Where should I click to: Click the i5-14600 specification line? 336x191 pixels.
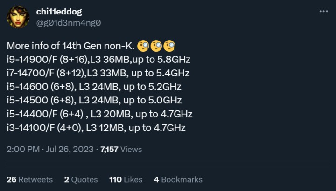click(94, 87)
